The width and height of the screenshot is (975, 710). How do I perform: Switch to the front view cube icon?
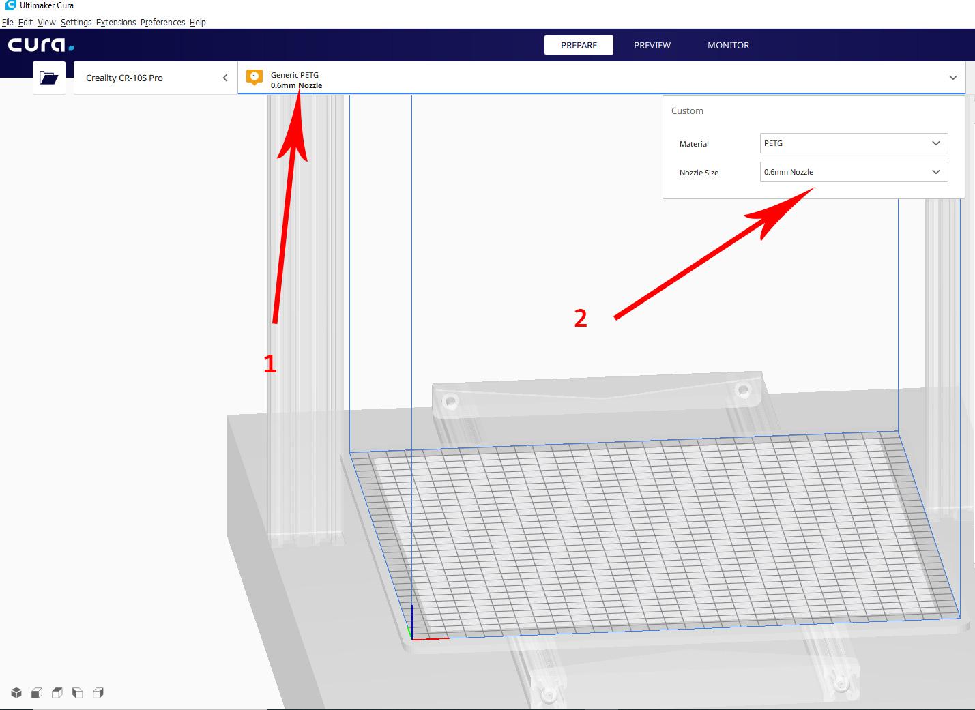pos(37,693)
